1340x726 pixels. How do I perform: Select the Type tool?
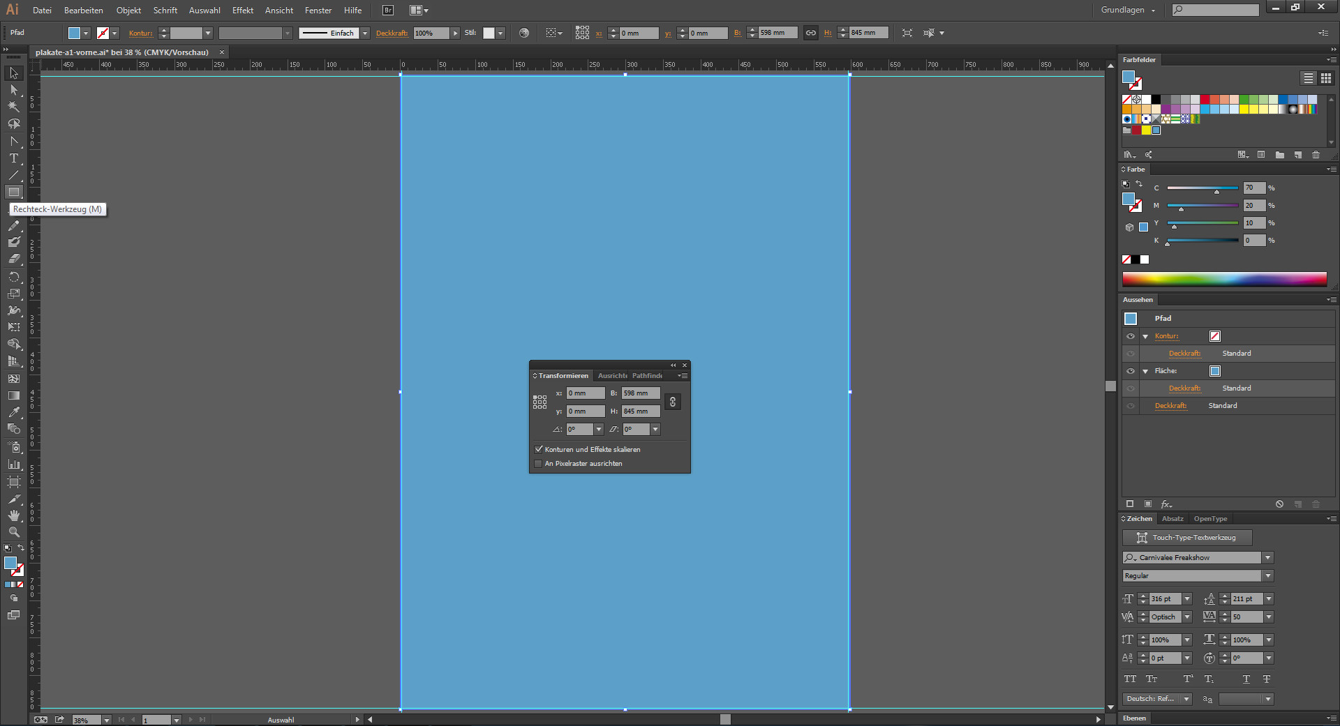[13, 158]
